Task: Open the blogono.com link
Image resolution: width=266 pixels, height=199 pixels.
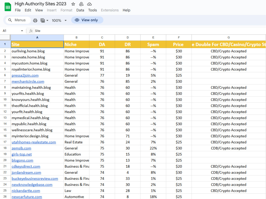Action: tap(22, 161)
